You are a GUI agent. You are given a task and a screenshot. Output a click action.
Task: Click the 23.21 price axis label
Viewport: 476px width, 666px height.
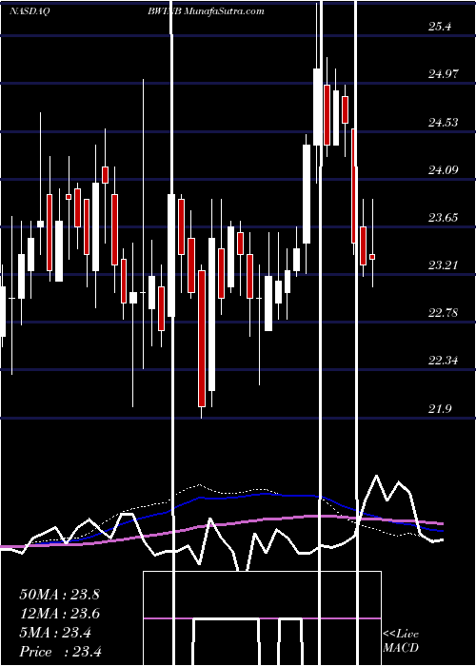click(444, 265)
